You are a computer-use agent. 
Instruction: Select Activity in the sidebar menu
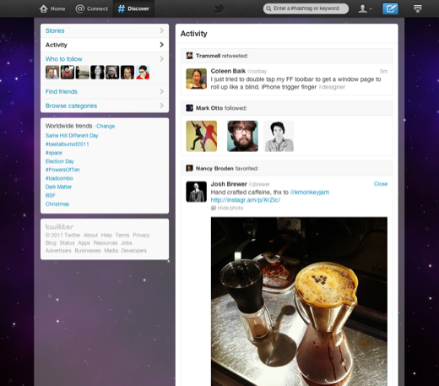pos(57,45)
